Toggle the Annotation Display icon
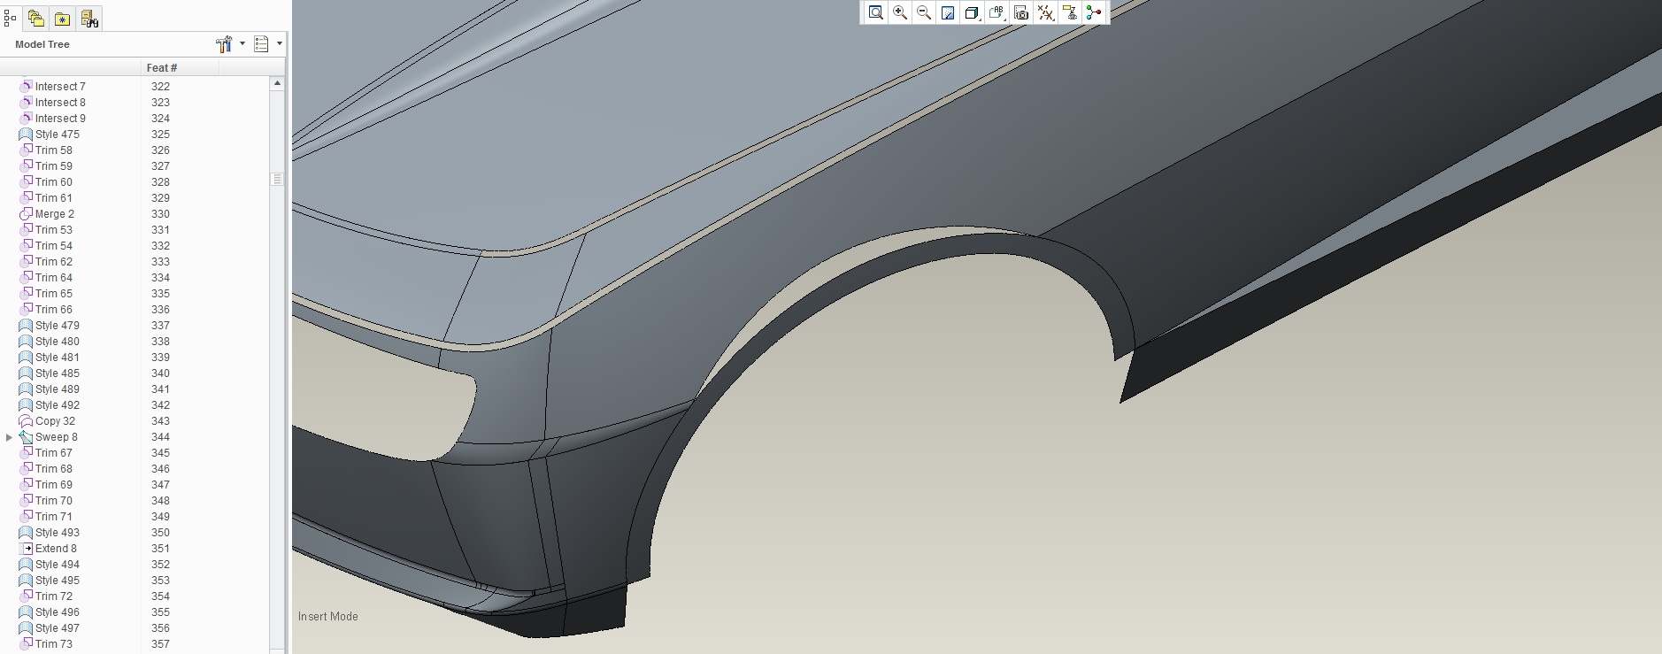This screenshot has height=654, width=1662. 1070,12
